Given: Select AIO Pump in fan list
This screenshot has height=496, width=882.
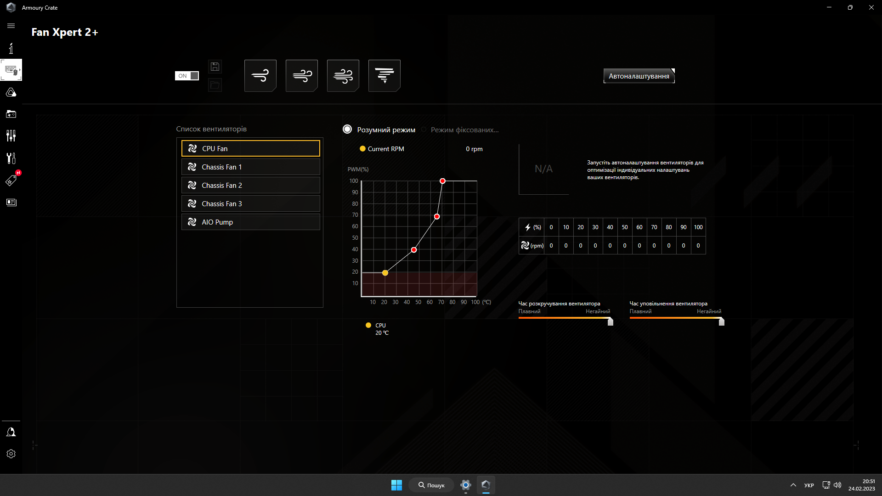Looking at the screenshot, I should pyautogui.click(x=250, y=222).
